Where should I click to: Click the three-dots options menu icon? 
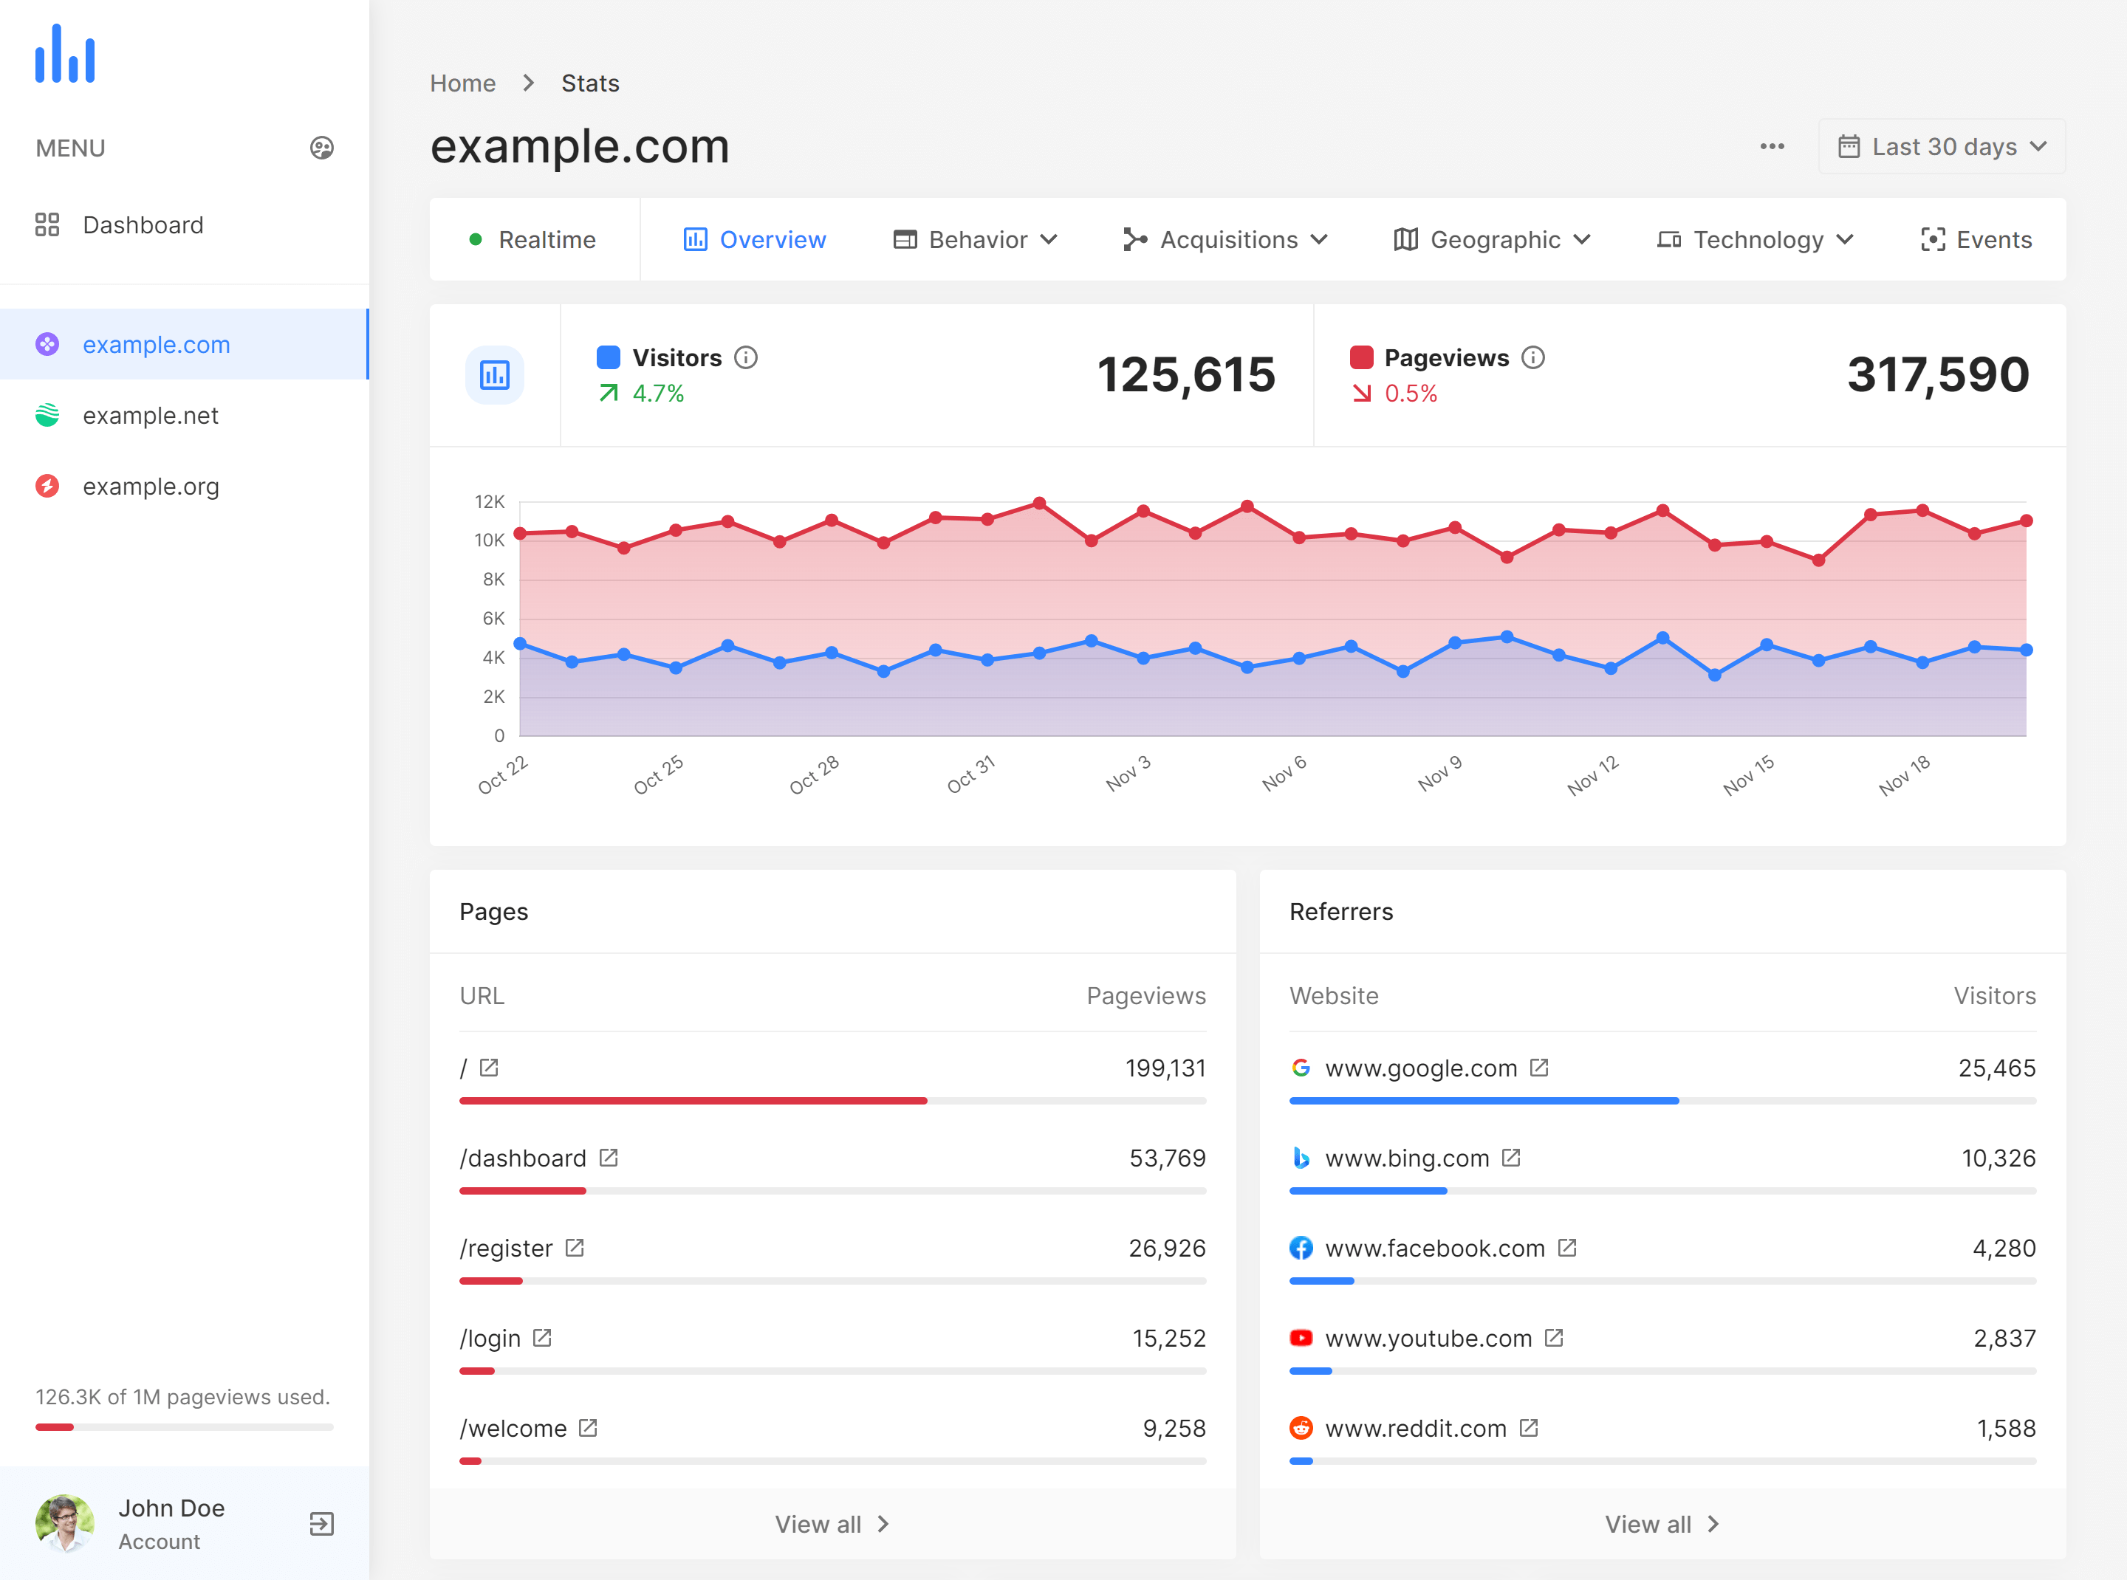pyautogui.click(x=1772, y=146)
